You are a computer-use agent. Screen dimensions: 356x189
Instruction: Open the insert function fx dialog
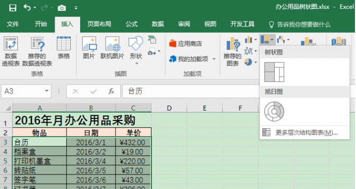click(x=111, y=91)
